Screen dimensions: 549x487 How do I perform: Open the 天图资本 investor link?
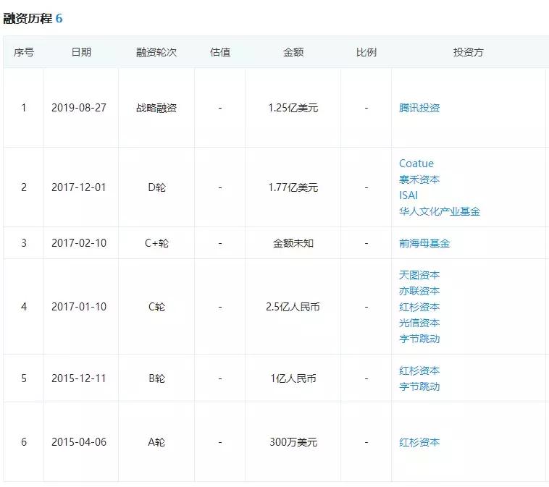pos(419,275)
